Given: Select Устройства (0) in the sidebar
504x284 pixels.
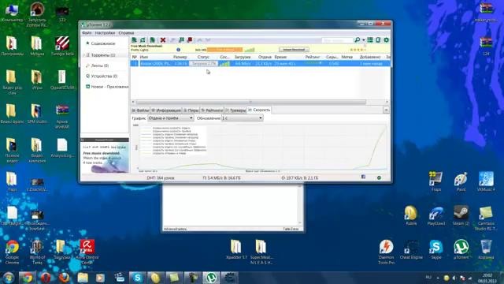Looking at the screenshot, I should (x=104, y=76).
